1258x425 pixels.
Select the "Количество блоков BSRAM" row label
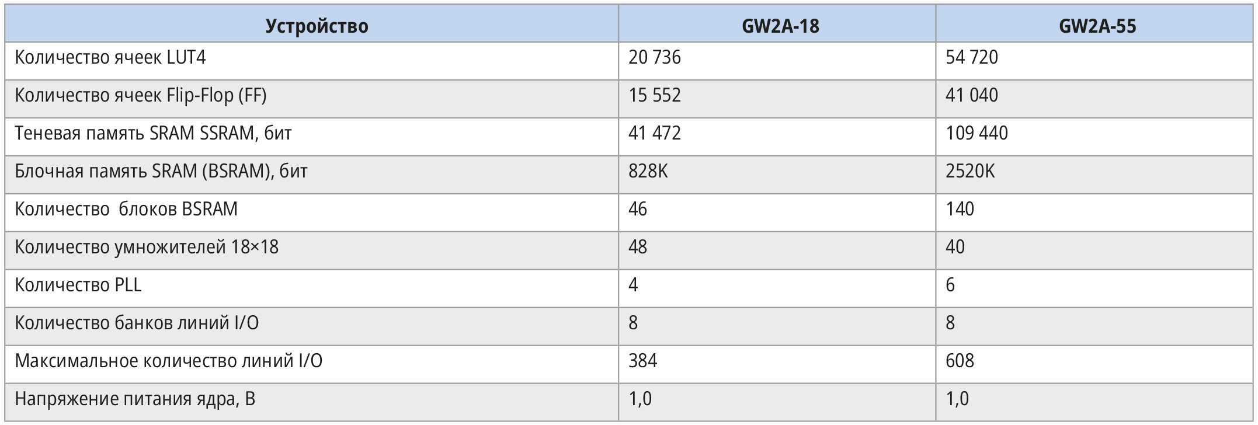(x=126, y=210)
